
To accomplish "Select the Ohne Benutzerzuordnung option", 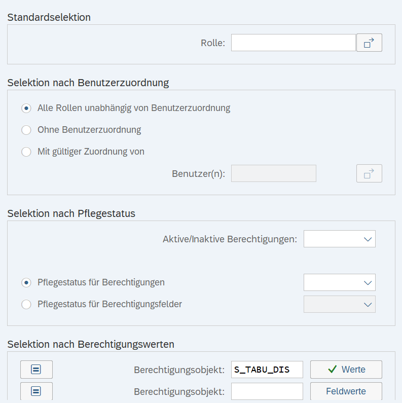I will (26, 130).
